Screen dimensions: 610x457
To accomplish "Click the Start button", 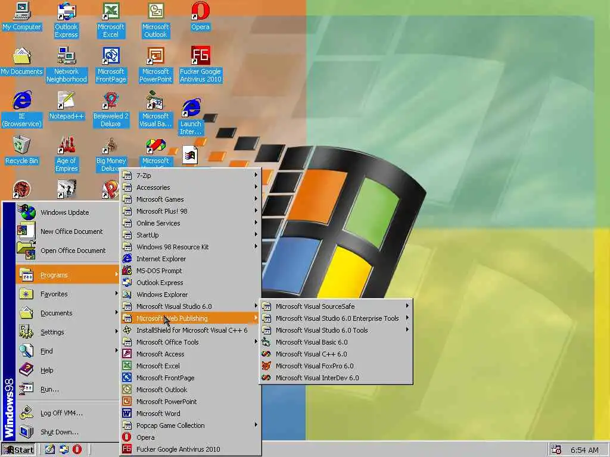I will coord(18,450).
